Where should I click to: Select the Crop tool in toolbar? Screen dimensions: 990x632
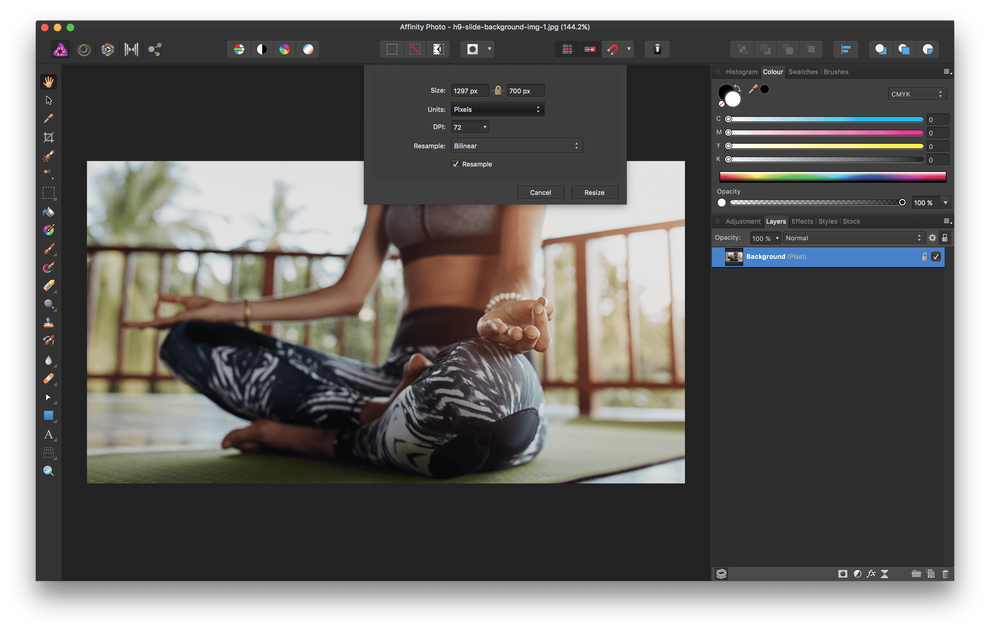49,137
